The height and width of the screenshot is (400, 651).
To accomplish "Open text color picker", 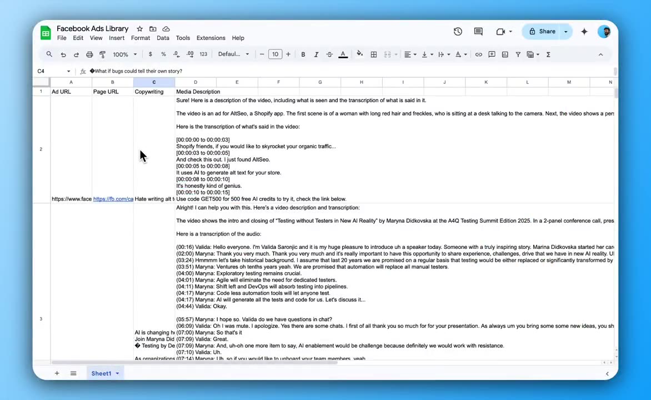I will (343, 54).
